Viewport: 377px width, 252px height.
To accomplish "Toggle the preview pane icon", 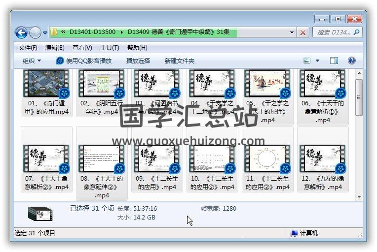I will click(334, 61).
